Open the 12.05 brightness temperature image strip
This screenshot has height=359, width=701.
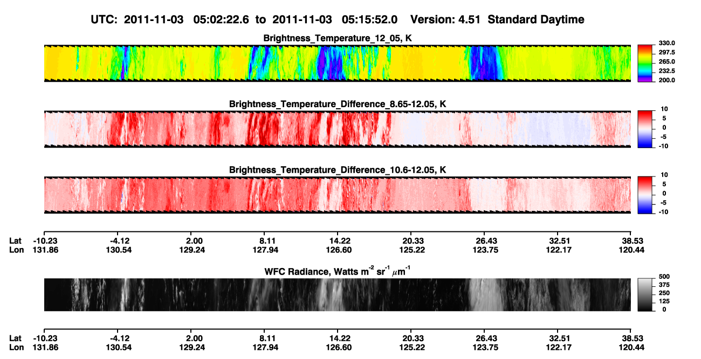[338, 64]
